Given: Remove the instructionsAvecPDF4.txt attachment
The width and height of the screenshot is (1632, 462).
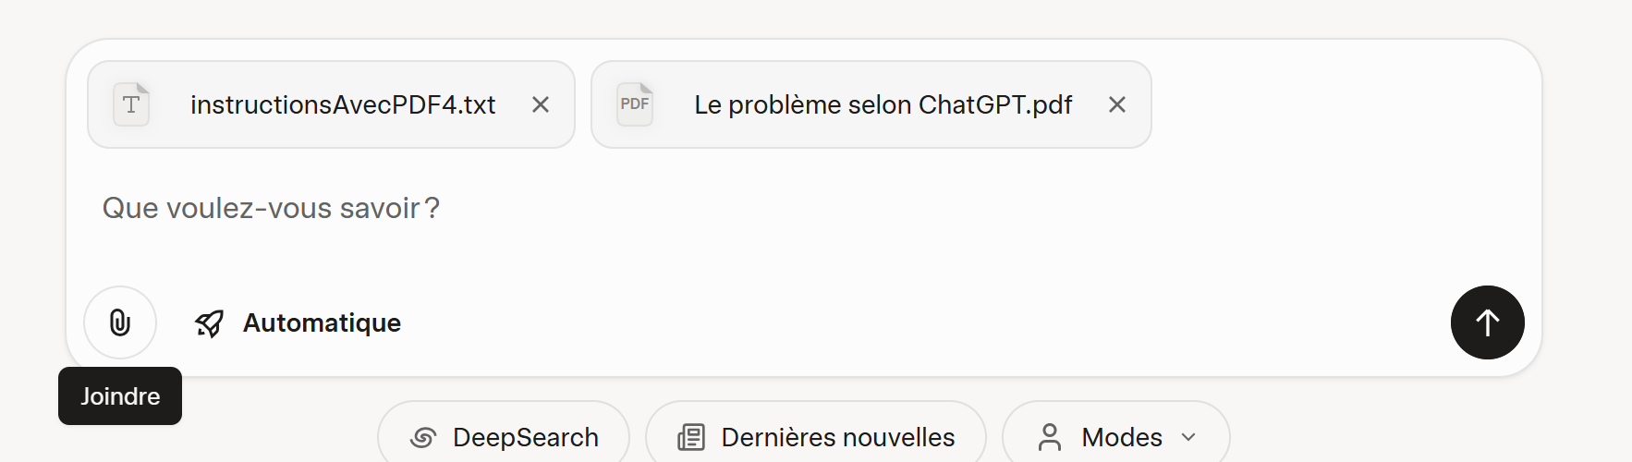Looking at the screenshot, I should pyautogui.click(x=541, y=105).
